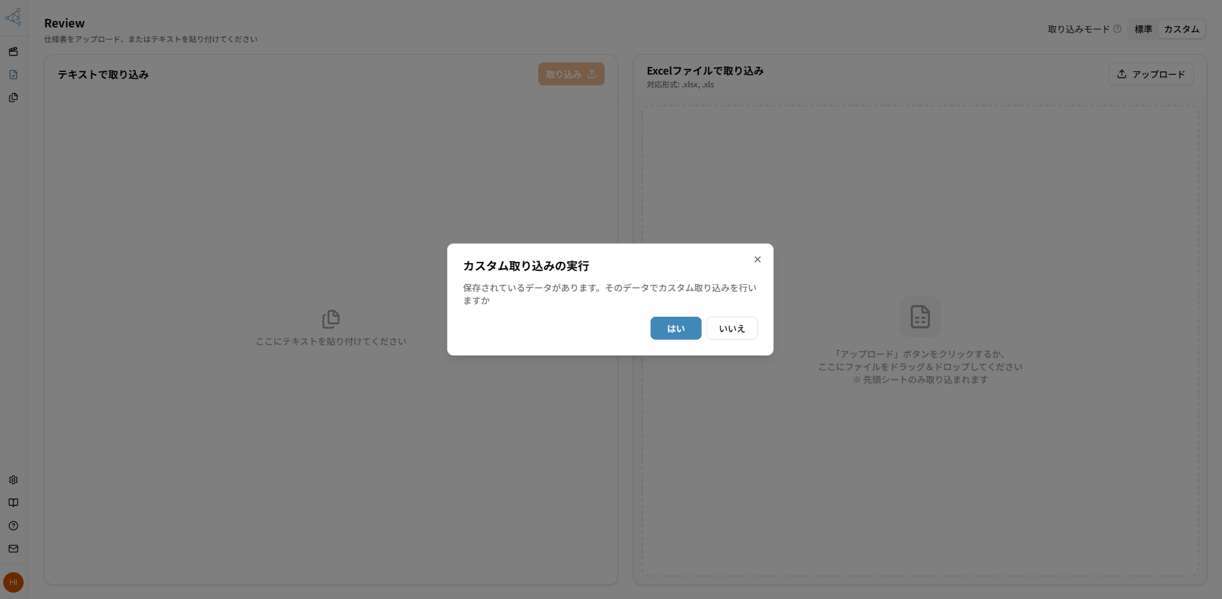Viewport: 1222px width, 599px height.
Task: Open the active document review icon in sidebar
Action: pos(13,75)
